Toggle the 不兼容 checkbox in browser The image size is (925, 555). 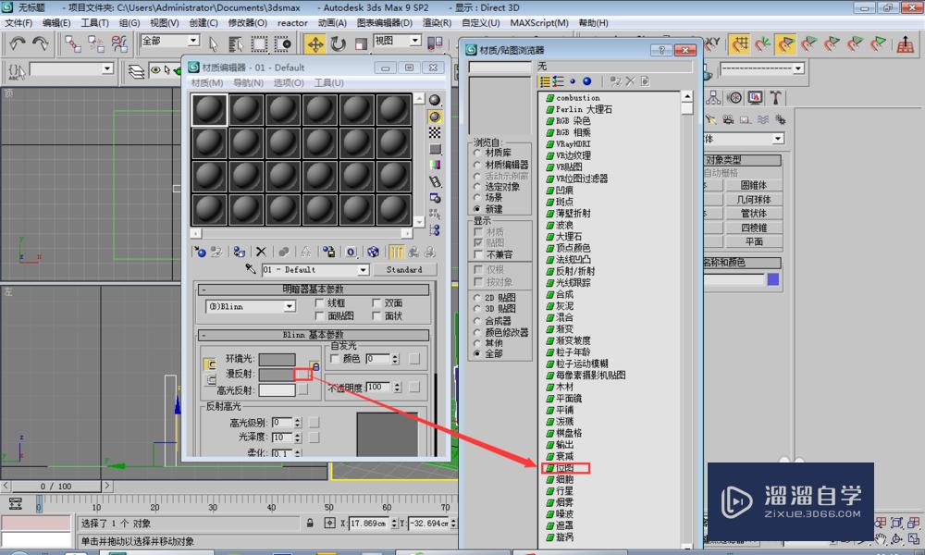[x=478, y=254]
